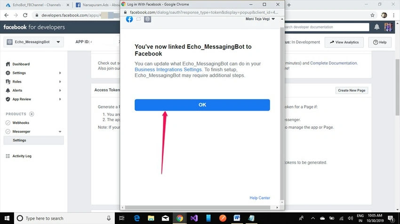Open Business Integrations Settings link
This screenshot has height=224, width=400.
click(168, 70)
